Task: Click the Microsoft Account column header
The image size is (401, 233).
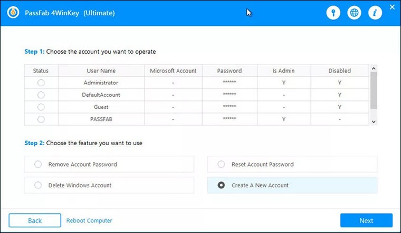Action: click(x=174, y=70)
